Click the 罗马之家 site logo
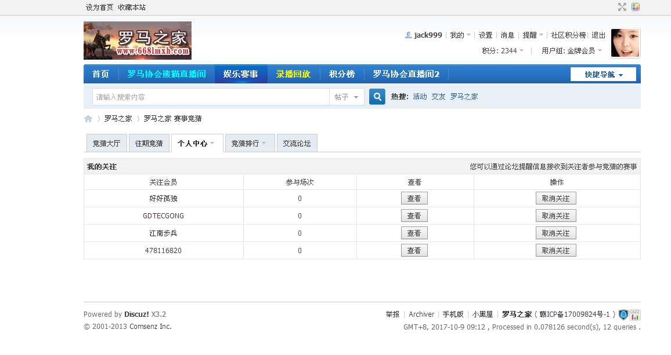The height and width of the screenshot is (355, 671). click(138, 41)
